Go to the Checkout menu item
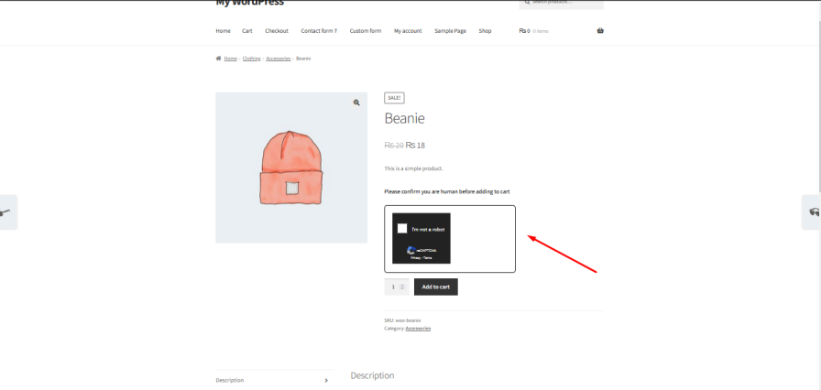This screenshot has height=390, width=821. click(277, 31)
